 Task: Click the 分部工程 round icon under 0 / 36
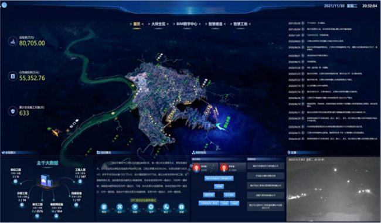(22, 205)
